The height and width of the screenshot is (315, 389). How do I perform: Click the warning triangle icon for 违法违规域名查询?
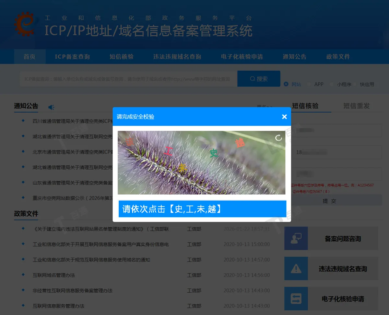coord(296,268)
